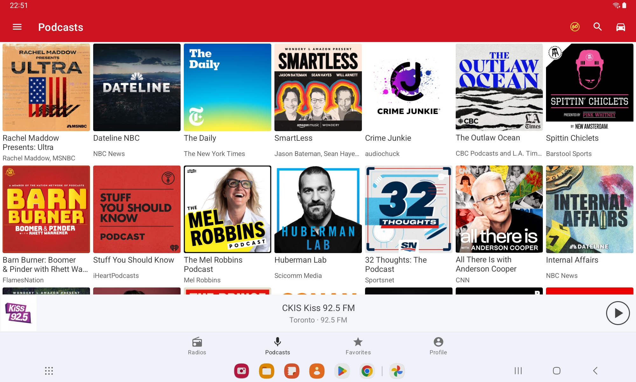Enable car mode icon
The width and height of the screenshot is (636, 382).
click(620, 27)
